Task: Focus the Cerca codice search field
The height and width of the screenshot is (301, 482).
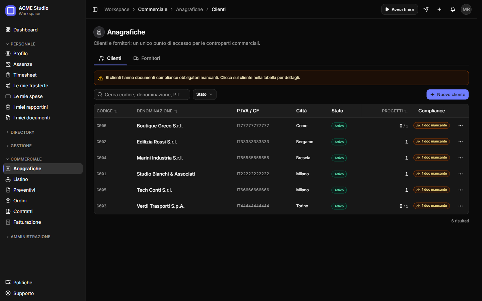Action: [x=142, y=95]
